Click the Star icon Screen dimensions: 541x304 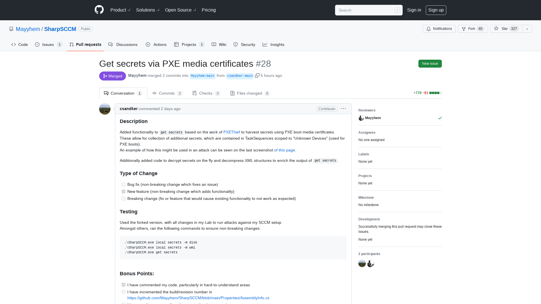496,29
